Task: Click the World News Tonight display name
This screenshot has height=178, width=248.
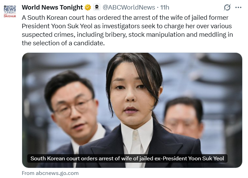Action: pyautogui.click(x=52, y=7)
